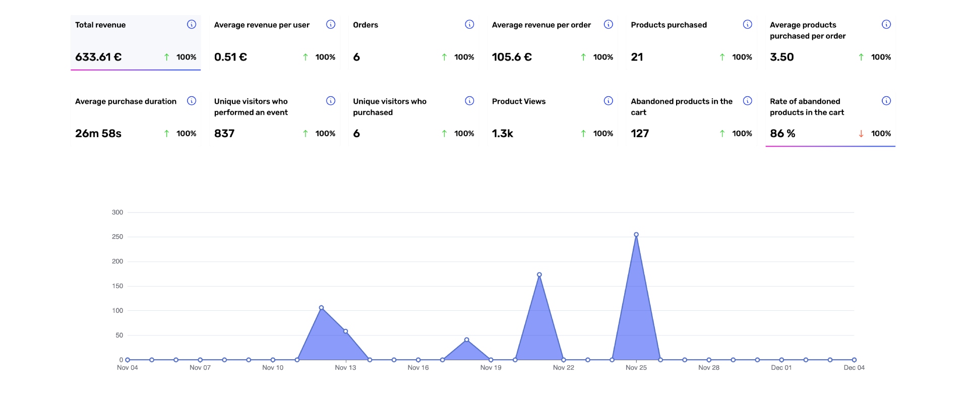The image size is (968, 403).
Task: Select the Average purchase duration card
Action: (136, 119)
